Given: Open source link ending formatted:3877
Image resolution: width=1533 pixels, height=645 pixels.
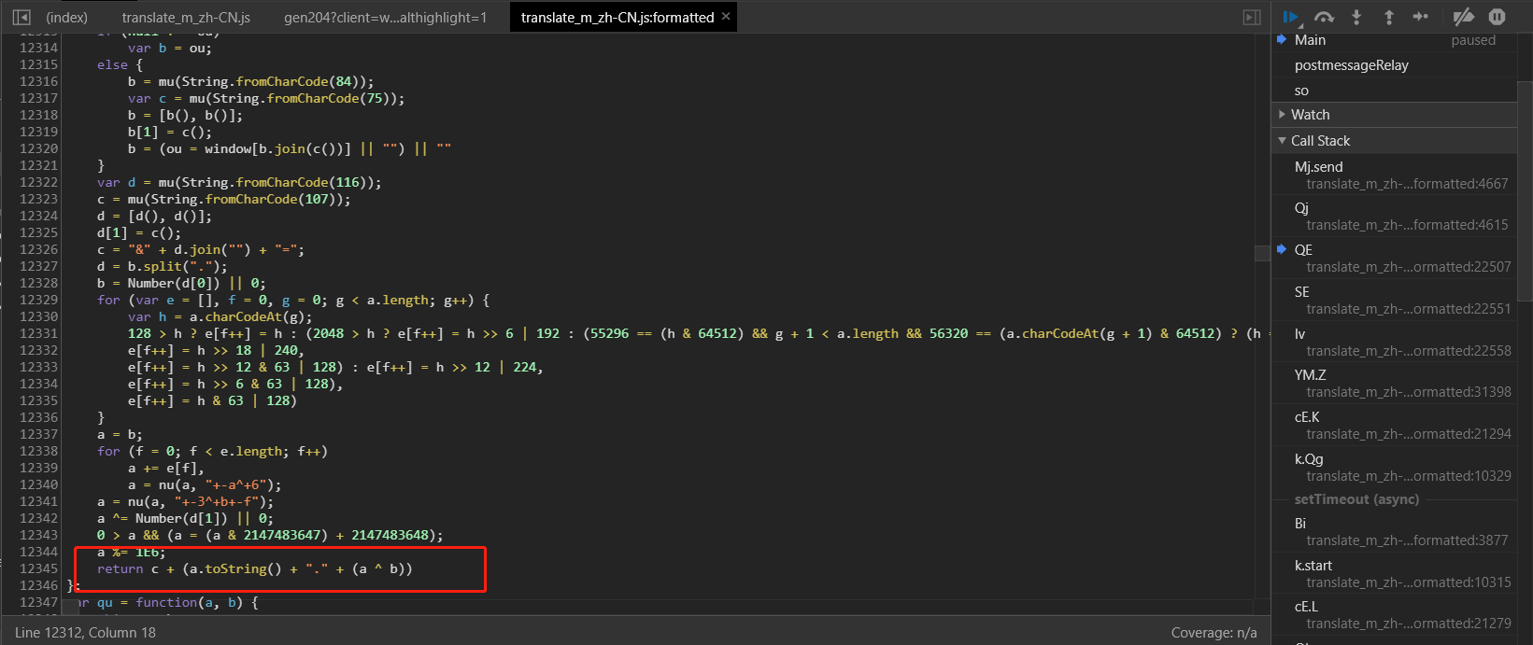Looking at the screenshot, I should point(1407,540).
